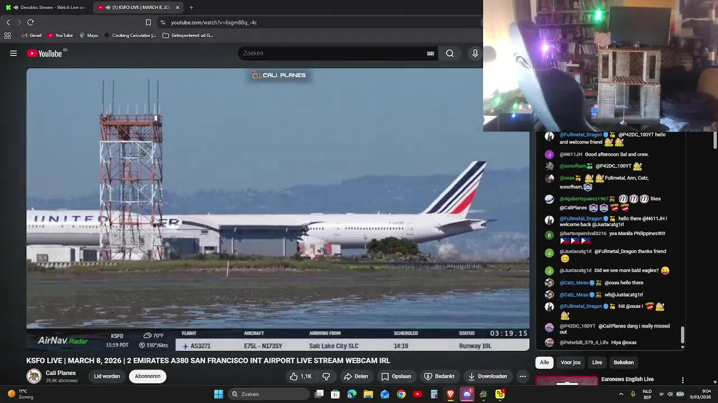The image size is (718, 403).
Task: Open Task View from the taskbar
Action: 319,394
